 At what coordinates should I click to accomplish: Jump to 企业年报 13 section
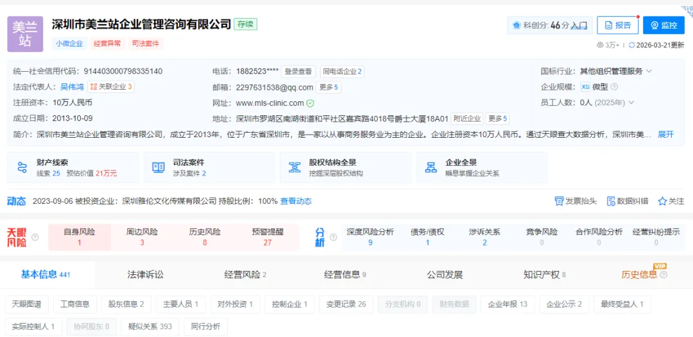click(x=508, y=304)
